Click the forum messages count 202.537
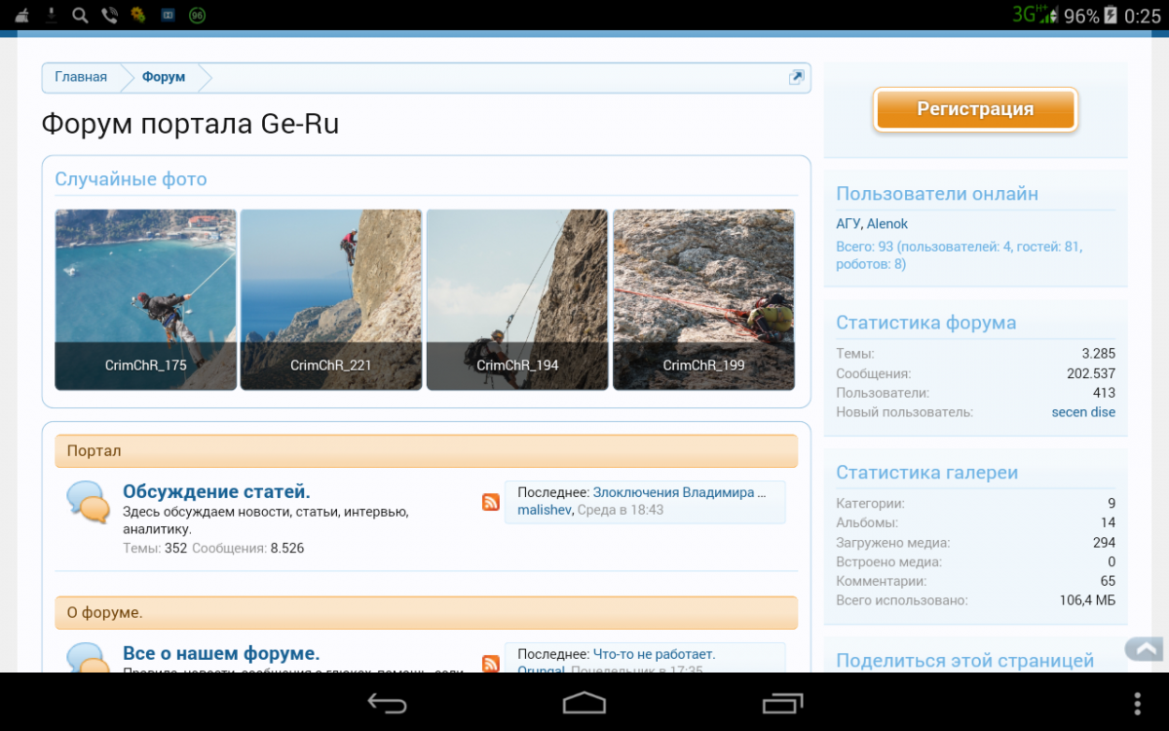The height and width of the screenshot is (731, 1169). coord(1091,373)
